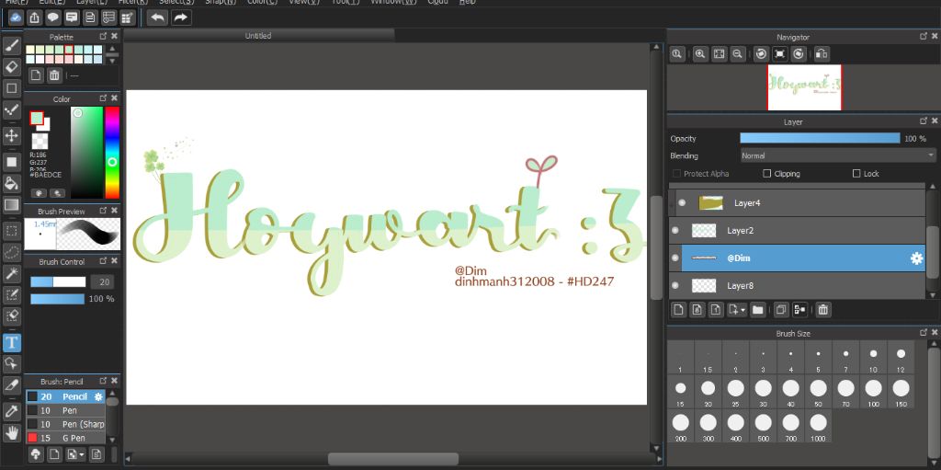The height and width of the screenshot is (470, 941).
Task: Add a new layer folder
Action: pos(757,310)
